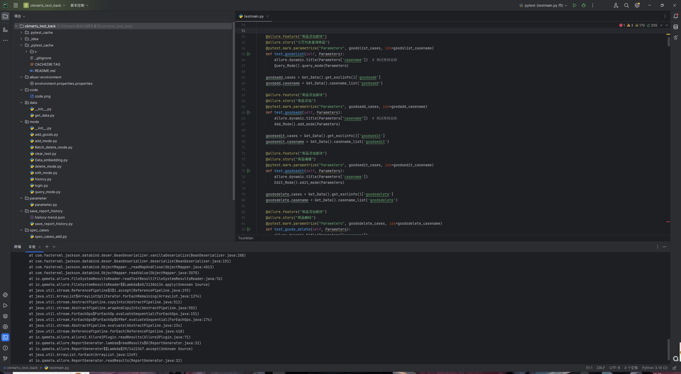This screenshot has width=681, height=374.
Task: Open pytest run configuration dropdown
Action: click(x=543, y=5)
